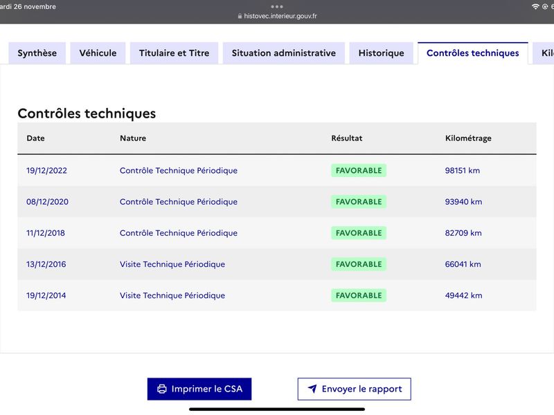Select the Situation administrative tab

[284, 53]
